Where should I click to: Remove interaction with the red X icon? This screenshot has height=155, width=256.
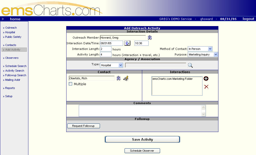(x=206, y=87)
